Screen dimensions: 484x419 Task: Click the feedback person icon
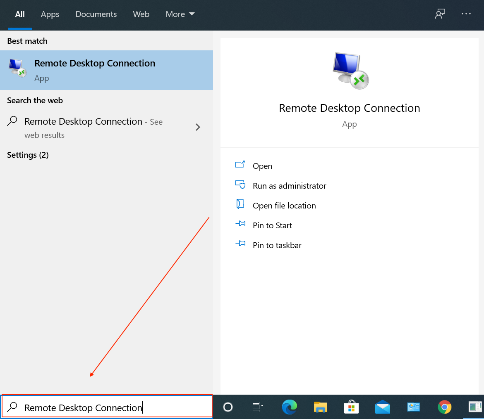click(440, 14)
